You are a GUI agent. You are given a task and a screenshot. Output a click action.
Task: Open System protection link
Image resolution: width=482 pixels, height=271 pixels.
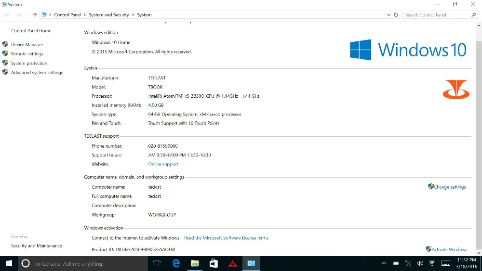29,63
